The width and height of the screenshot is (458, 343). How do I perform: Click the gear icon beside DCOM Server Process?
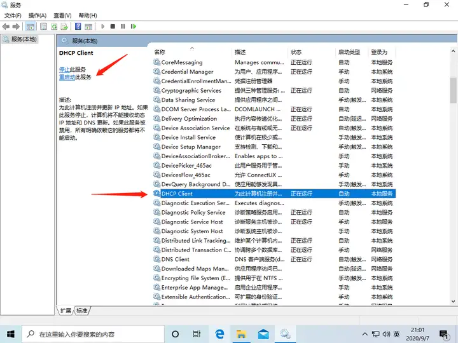coord(157,109)
